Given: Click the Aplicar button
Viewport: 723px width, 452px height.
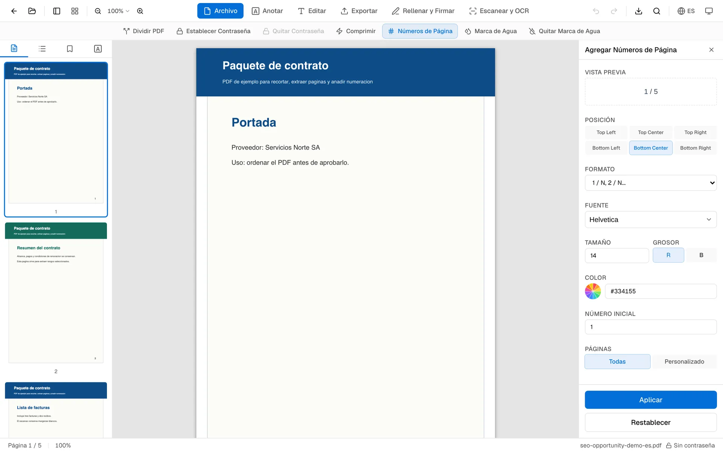Looking at the screenshot, I should 651,400.
